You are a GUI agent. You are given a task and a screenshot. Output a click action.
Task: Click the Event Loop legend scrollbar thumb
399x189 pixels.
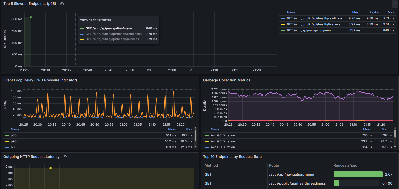tap(195, 135)
